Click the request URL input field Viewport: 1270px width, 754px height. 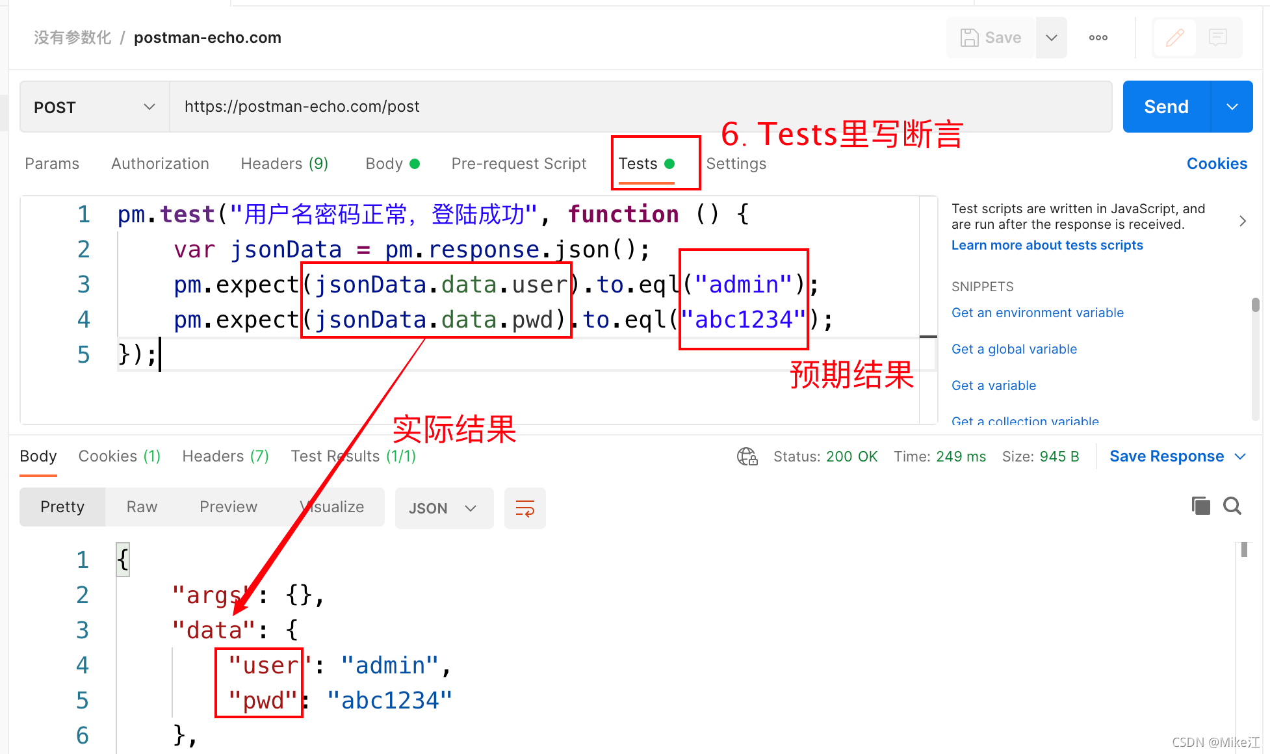pos(641,107)
